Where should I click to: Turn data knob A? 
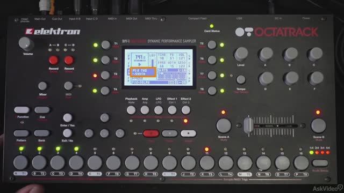click(266, 54)
